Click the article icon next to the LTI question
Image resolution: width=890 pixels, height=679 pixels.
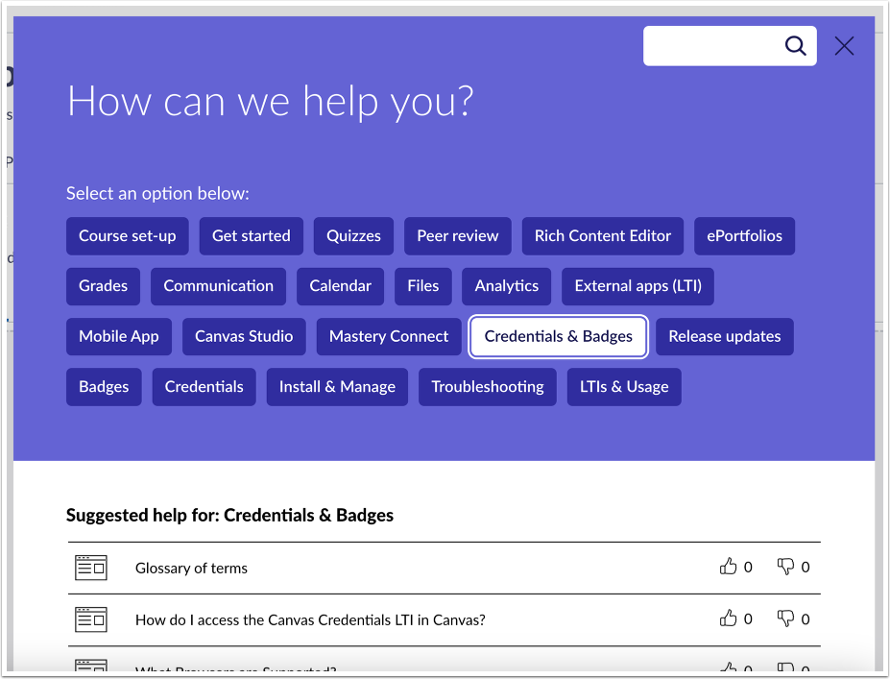pyautogui.click(x=91, y=618)
